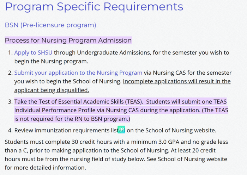Image resolution: width=247 pixels, height=175 pixels.
Task: Click list number 3 marker
Action: point(10,102)
